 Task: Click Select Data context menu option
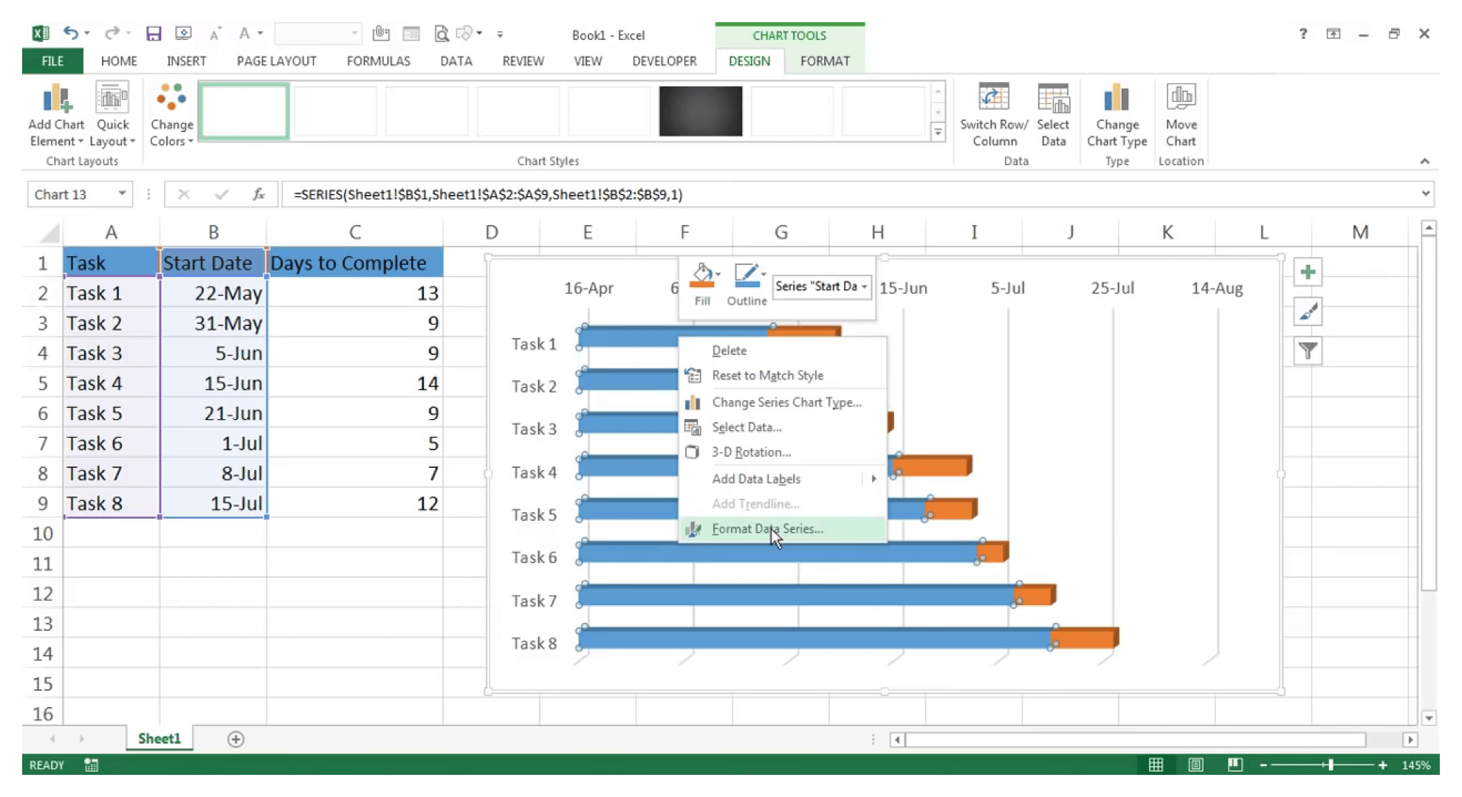click(745, 426)
